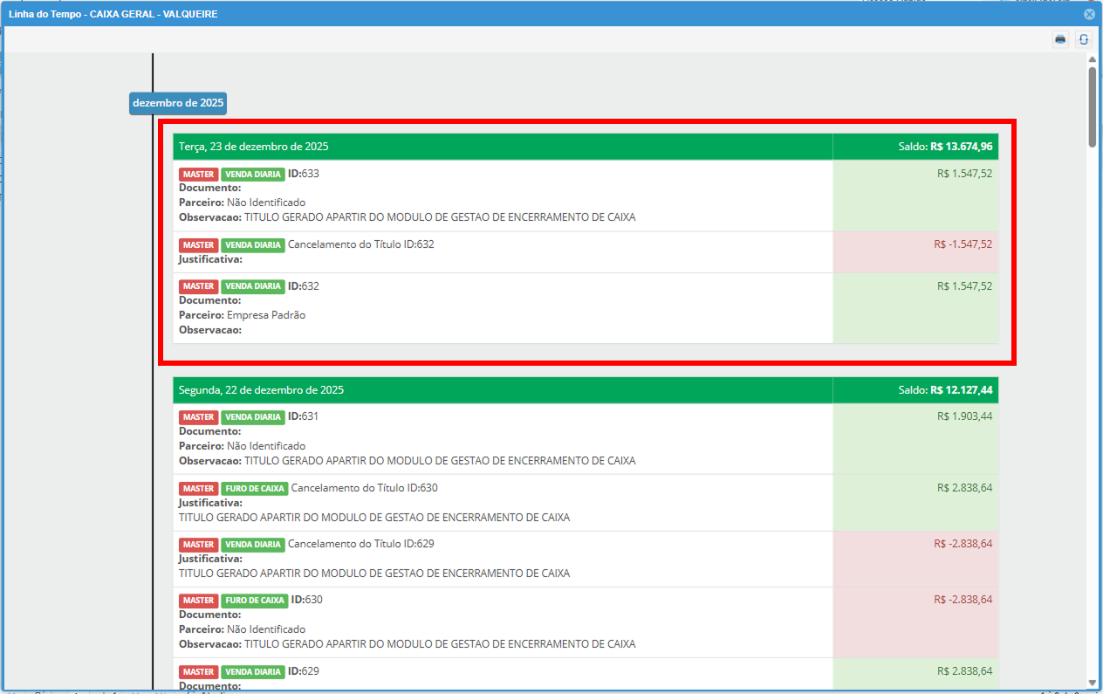Click the R$ 1.903,44 amount cell
Image resolution: width=1103 pixels, height=694 pixels.
coord(964,416)
